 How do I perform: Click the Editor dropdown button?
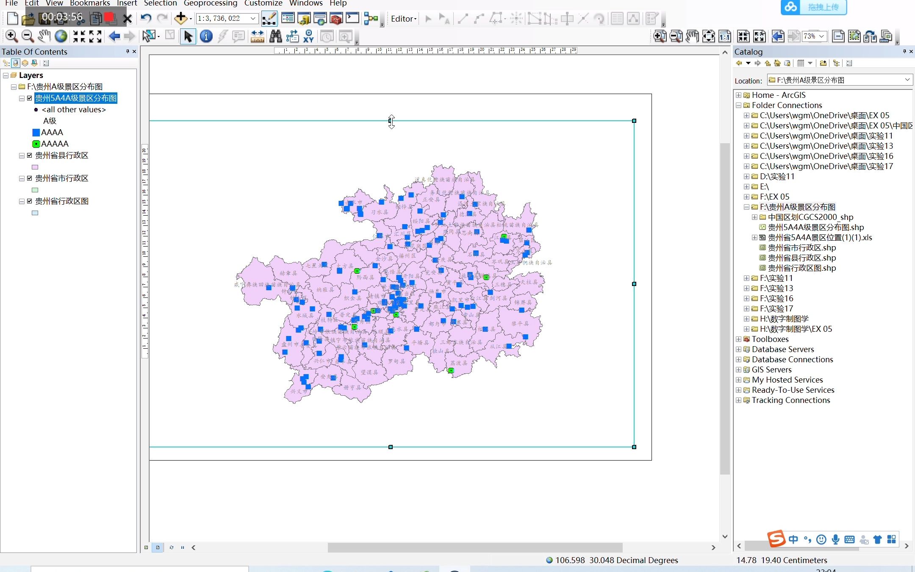pyautogui.click(x=404, y=19)
